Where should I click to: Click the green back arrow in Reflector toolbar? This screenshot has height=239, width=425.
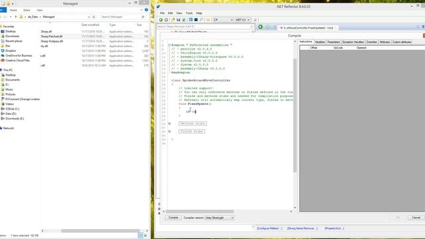161,20
